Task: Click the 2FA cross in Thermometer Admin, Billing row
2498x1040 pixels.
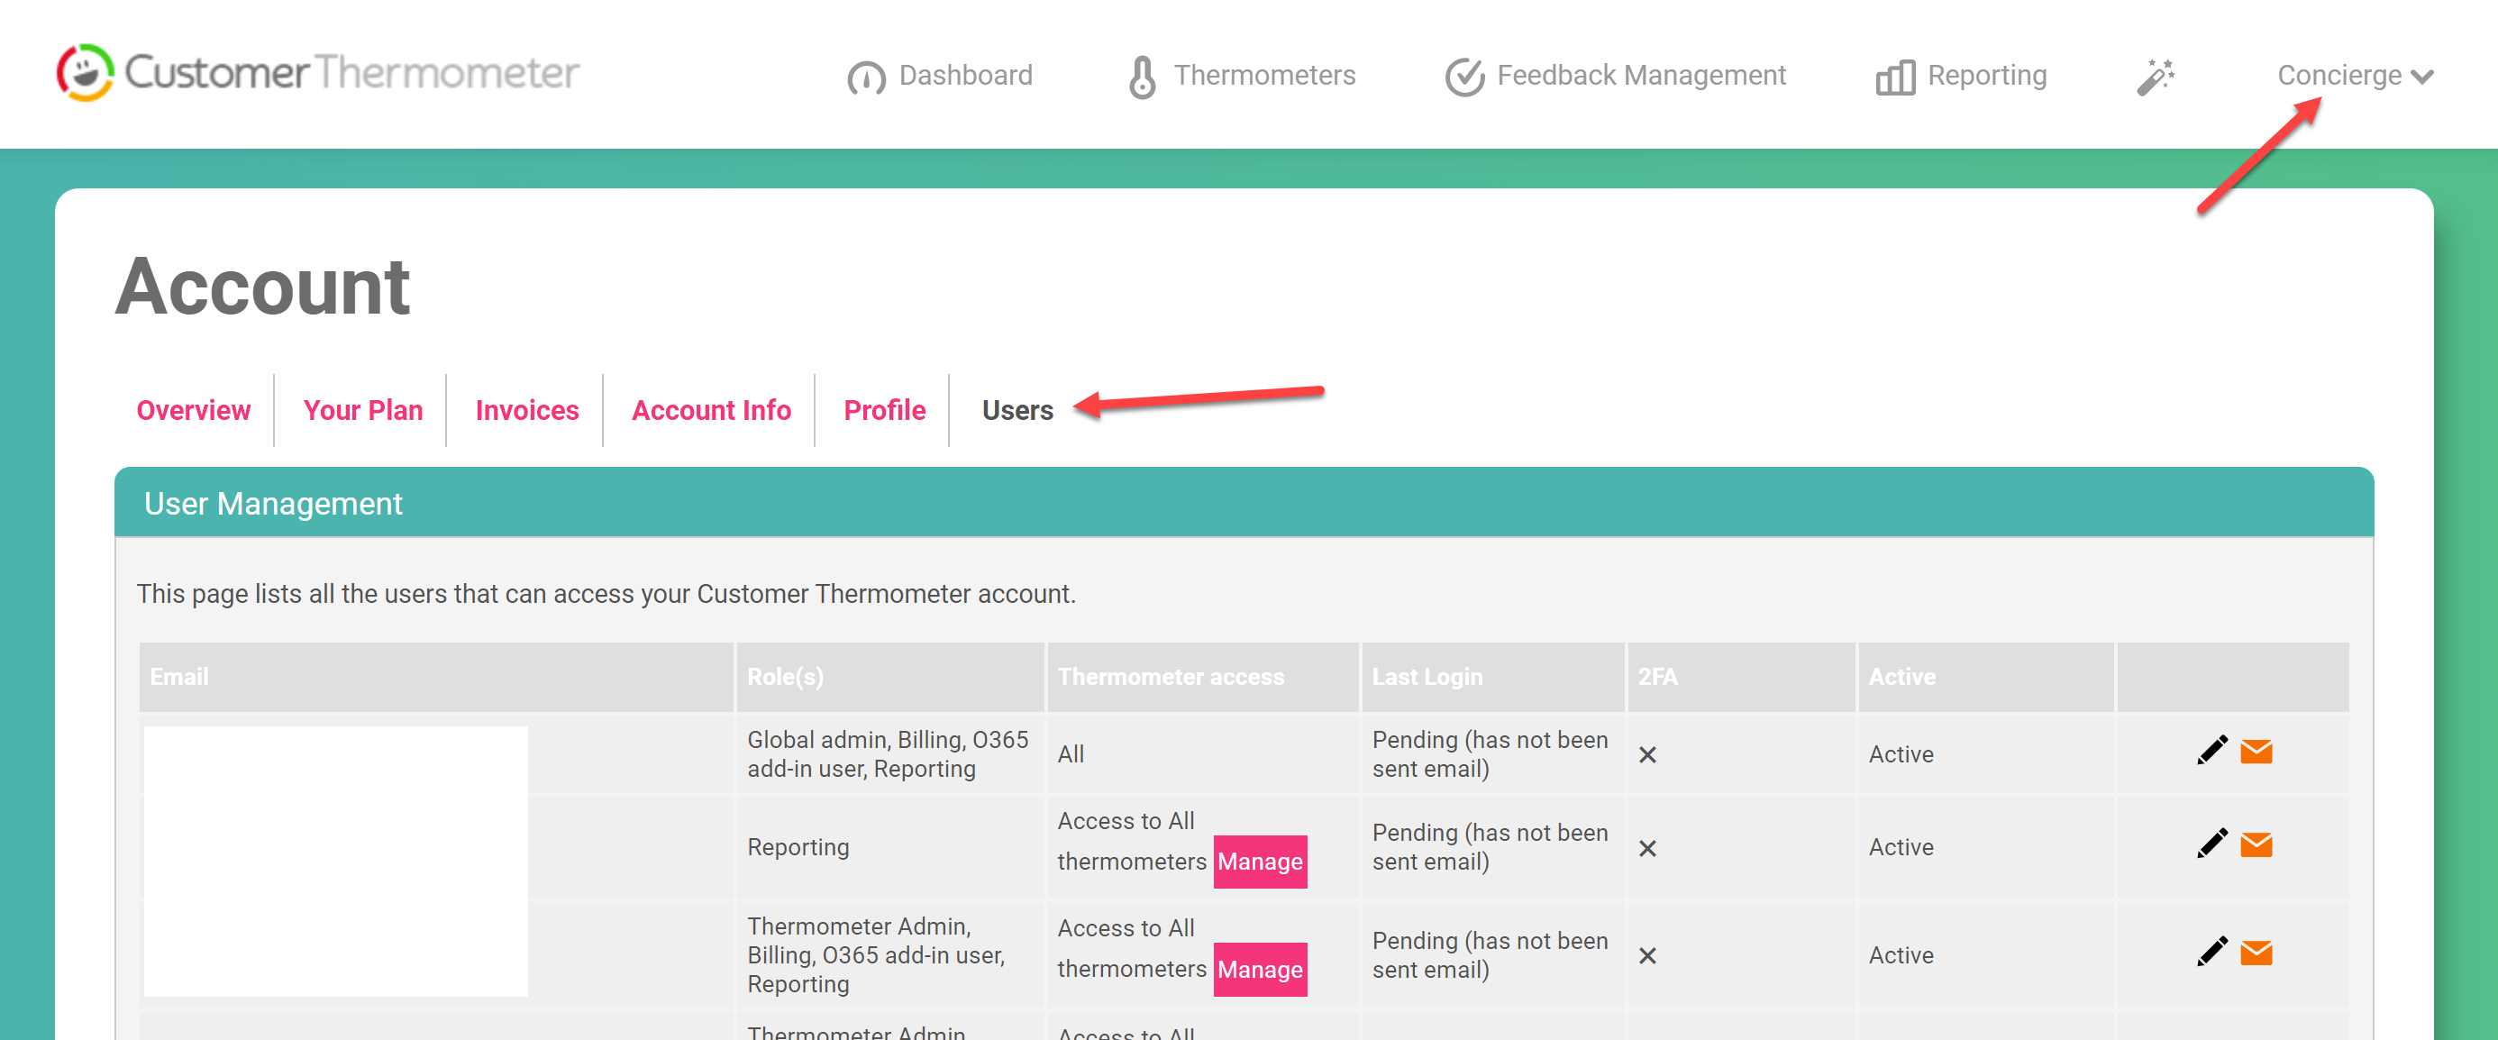Action: pos(1647,956)
